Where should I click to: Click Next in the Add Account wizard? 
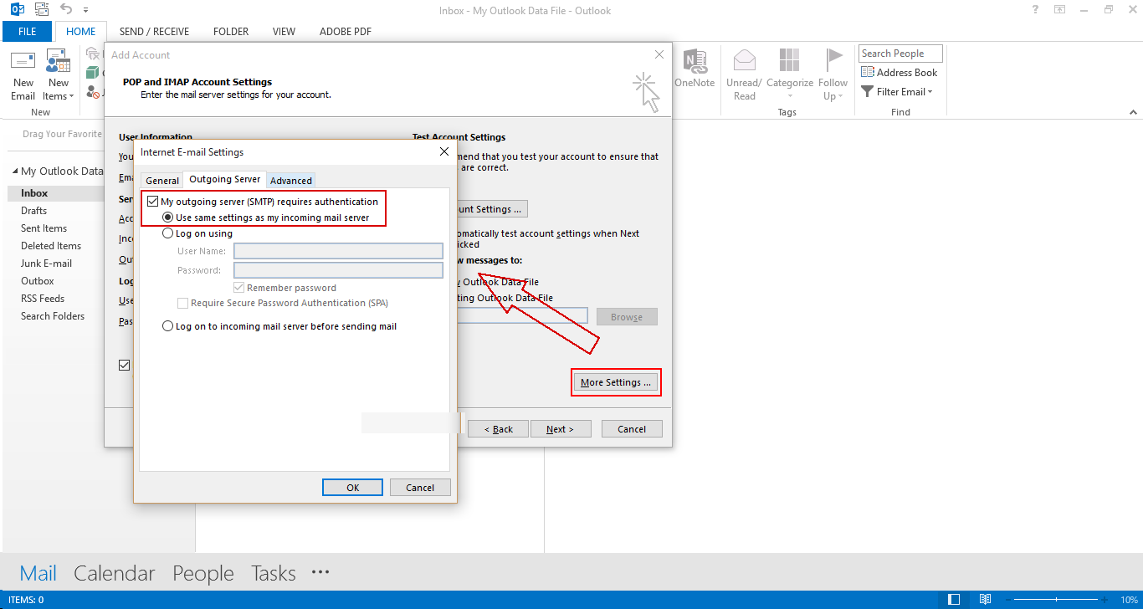coord(561,429)
